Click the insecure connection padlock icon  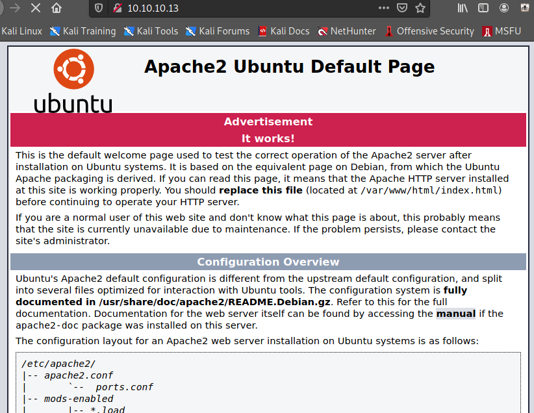tap(118, 8)
